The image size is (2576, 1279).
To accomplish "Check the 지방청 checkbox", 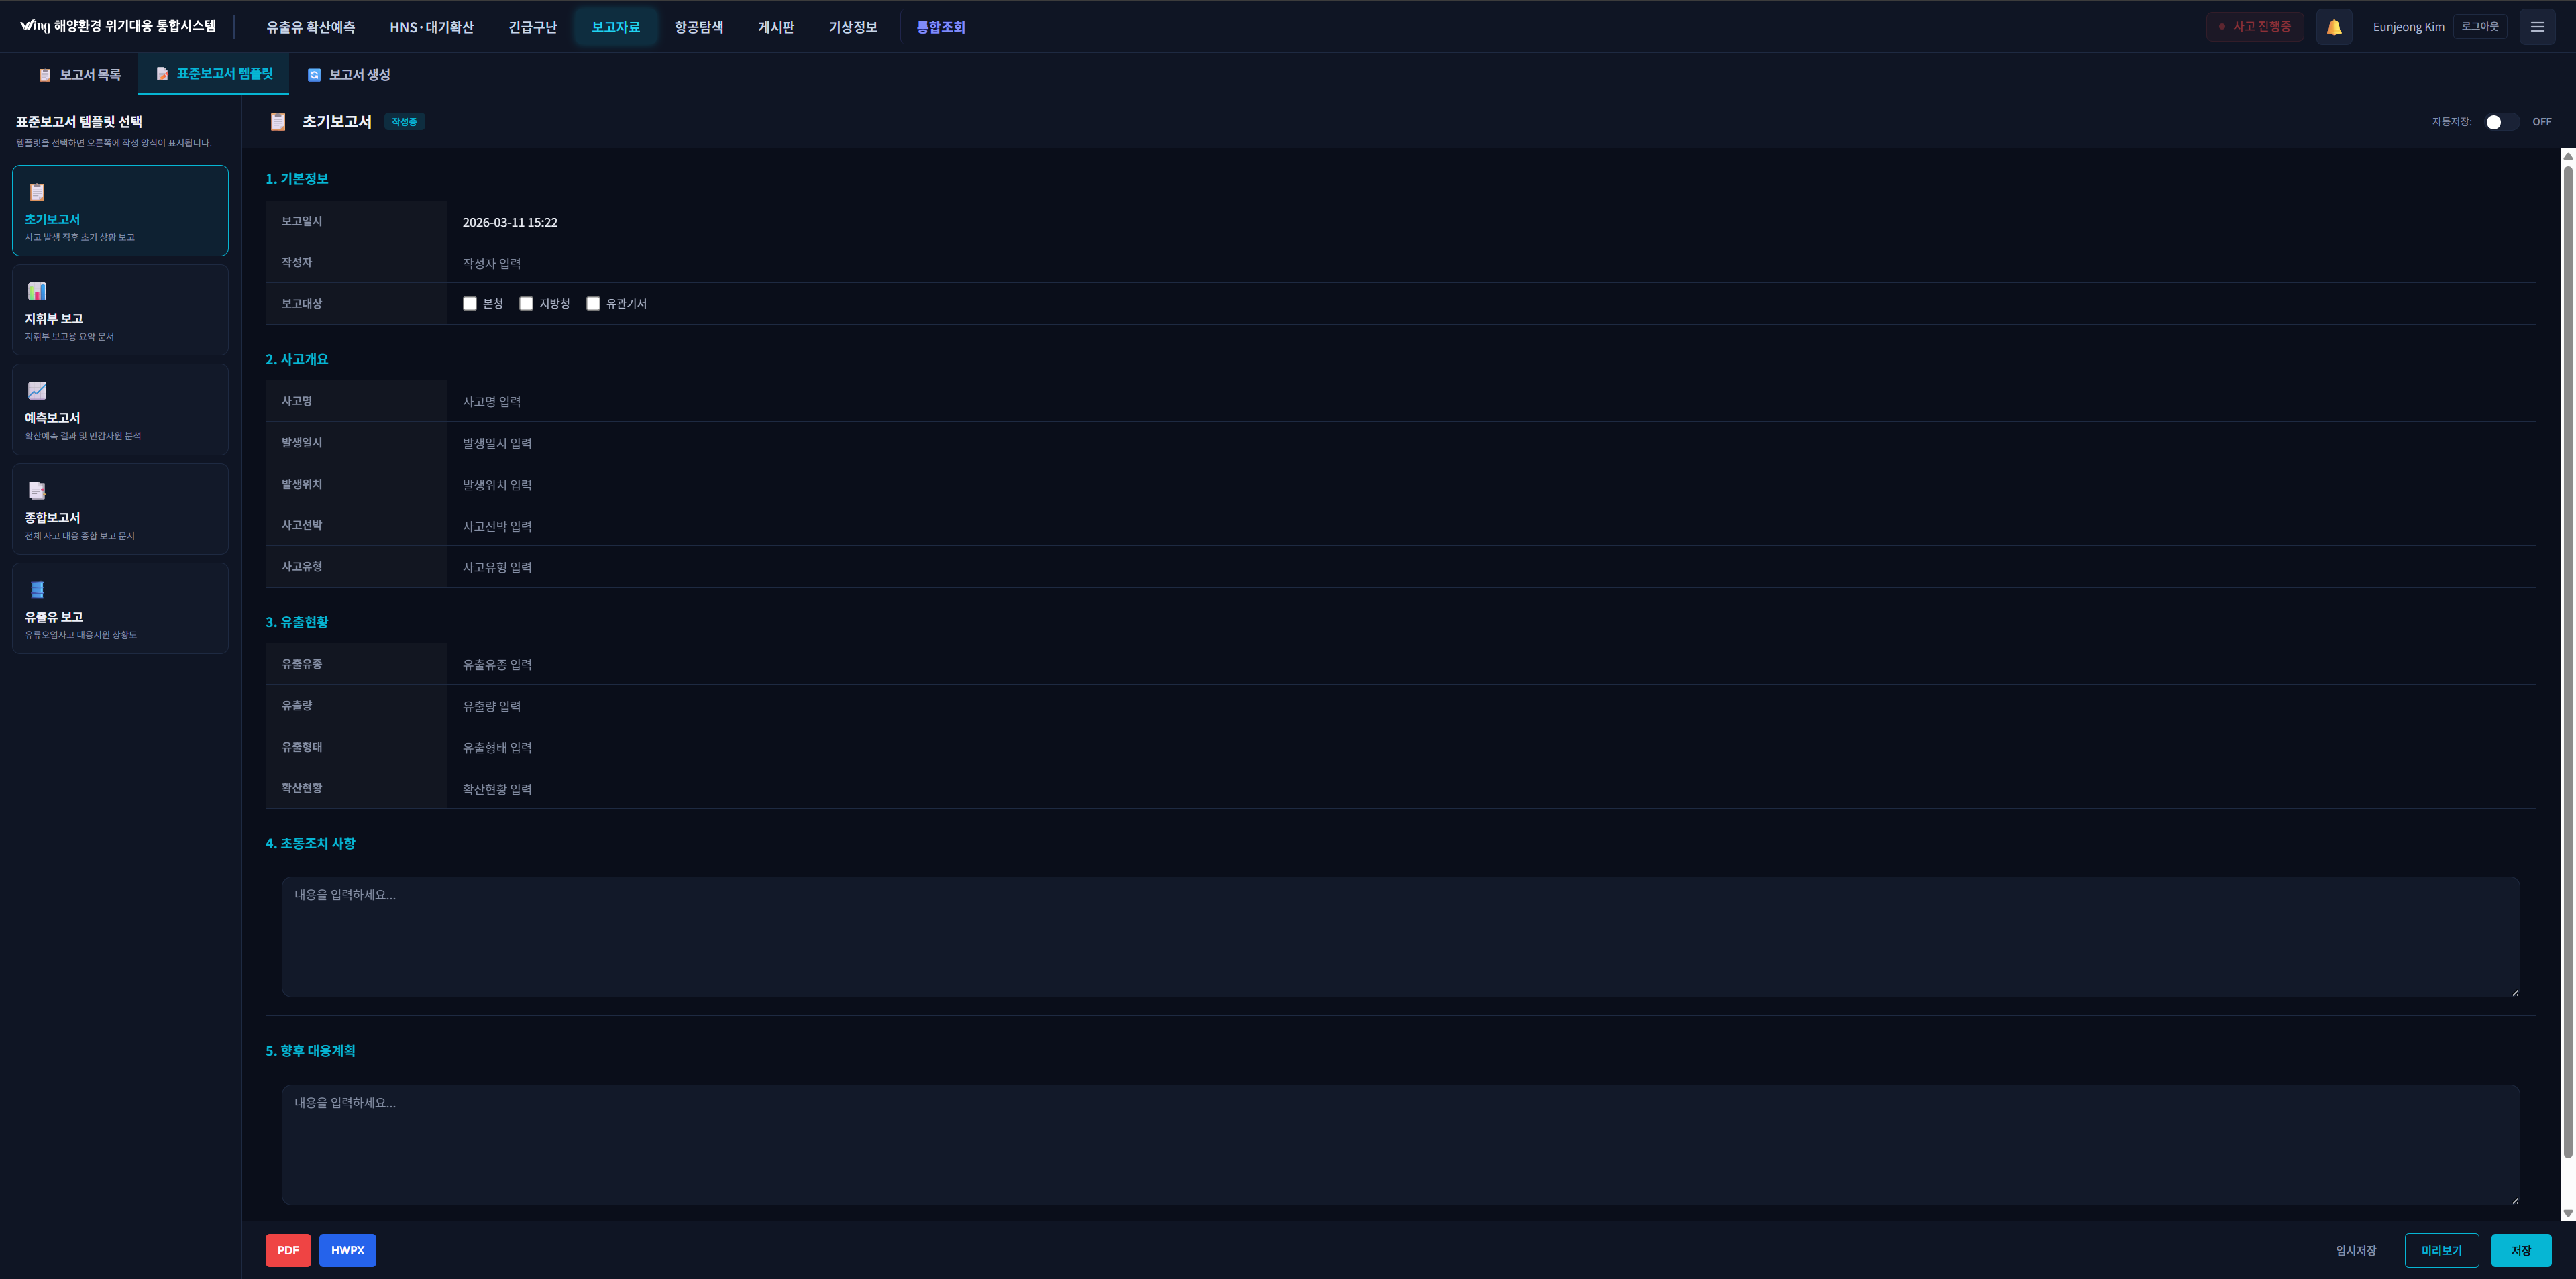I will (x=526, y=304).
